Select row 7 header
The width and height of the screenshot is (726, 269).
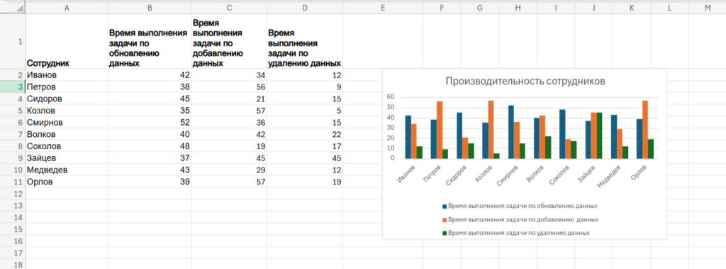(13, 135)
